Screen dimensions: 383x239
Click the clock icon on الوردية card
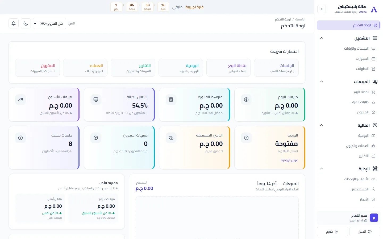tap(246, 138)
